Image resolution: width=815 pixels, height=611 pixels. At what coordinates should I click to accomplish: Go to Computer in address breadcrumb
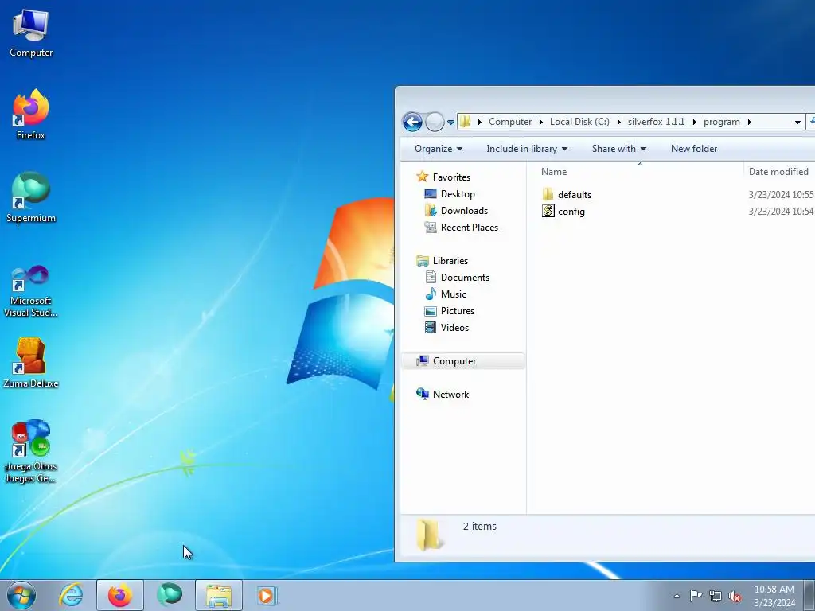coord(510,122)
